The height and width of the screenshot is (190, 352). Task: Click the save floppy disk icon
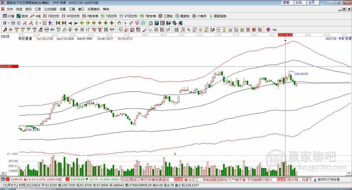[x=168, y=23]
